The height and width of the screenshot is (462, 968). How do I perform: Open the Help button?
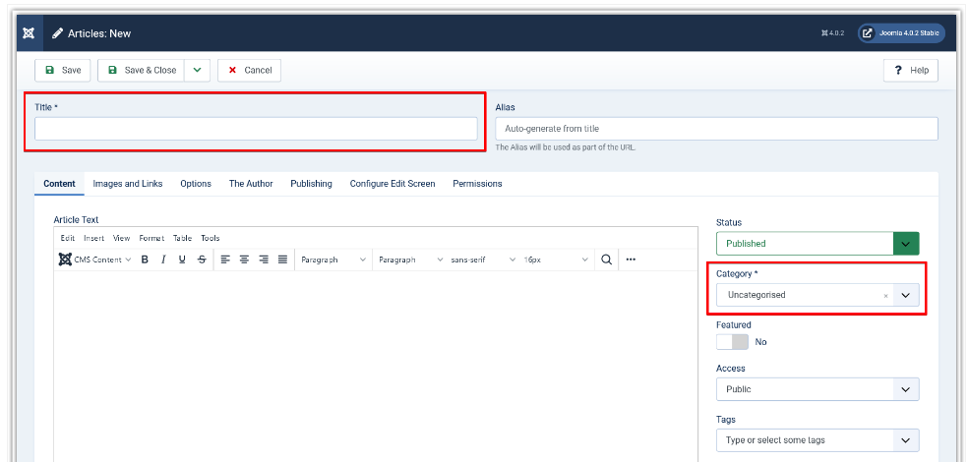point(911,71)
